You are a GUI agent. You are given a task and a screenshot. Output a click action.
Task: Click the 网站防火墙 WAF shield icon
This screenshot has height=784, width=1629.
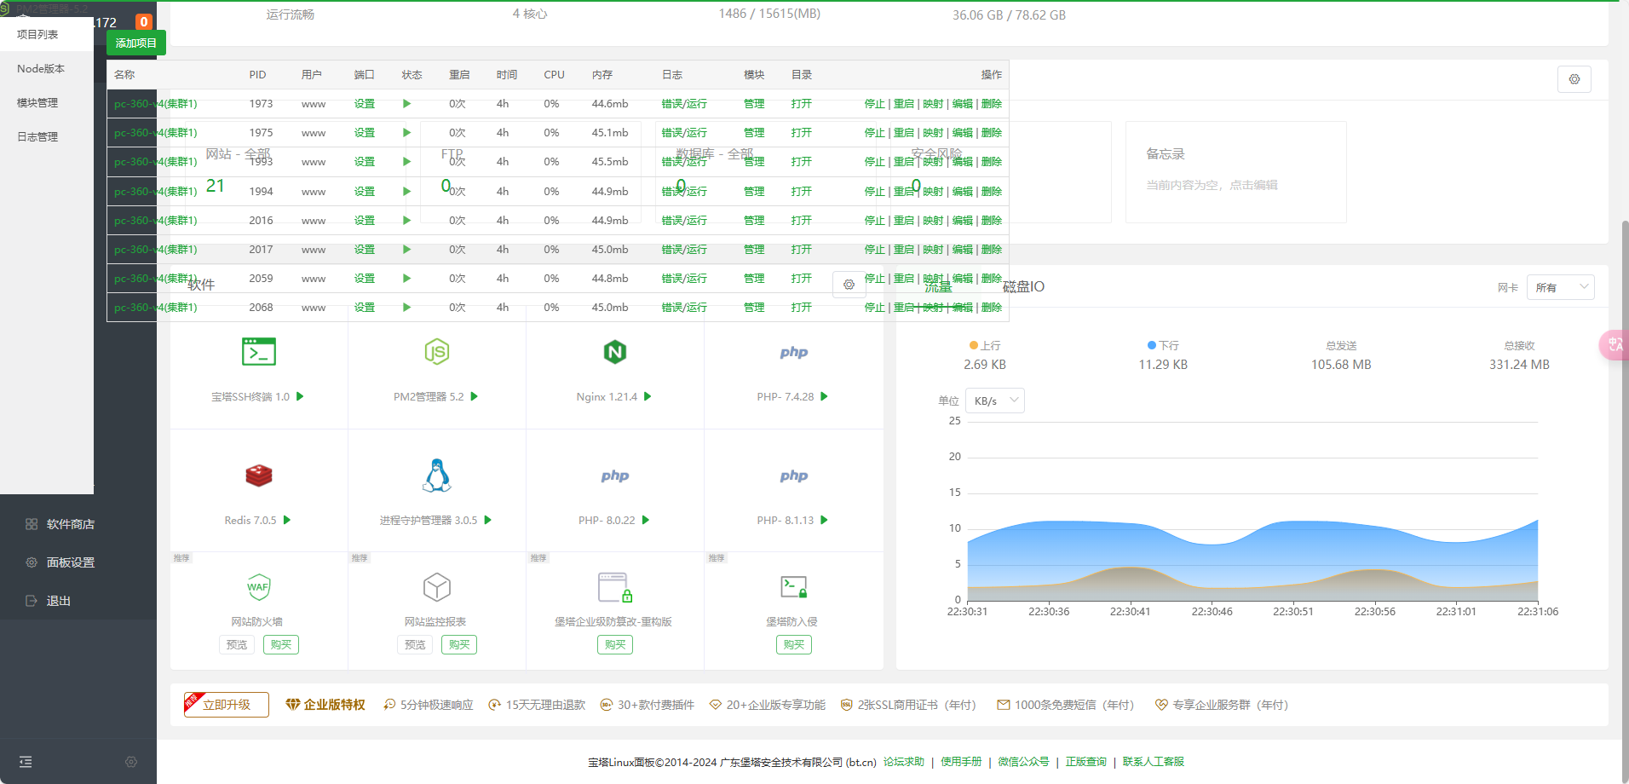[x=258, y=586]
